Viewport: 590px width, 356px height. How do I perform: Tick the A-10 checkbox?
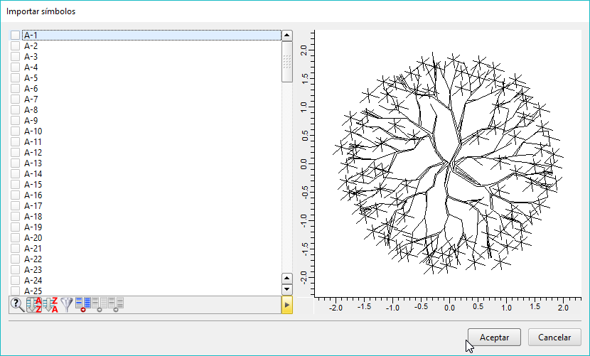pos(15,131)
